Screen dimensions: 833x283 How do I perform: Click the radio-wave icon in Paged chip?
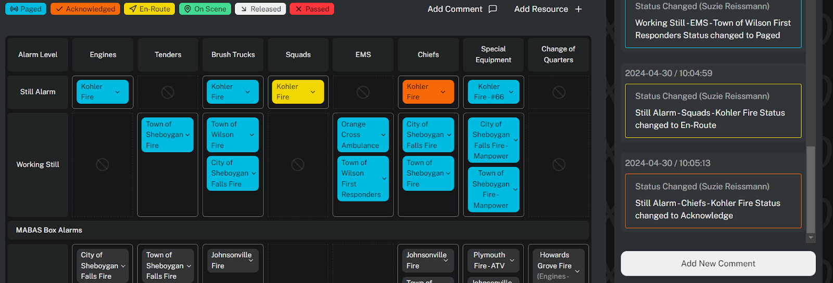[14, 9]
